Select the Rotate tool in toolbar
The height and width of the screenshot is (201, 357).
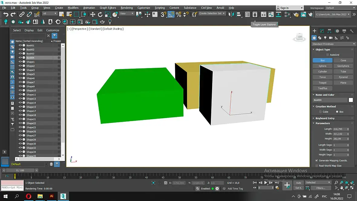[100, 14]
